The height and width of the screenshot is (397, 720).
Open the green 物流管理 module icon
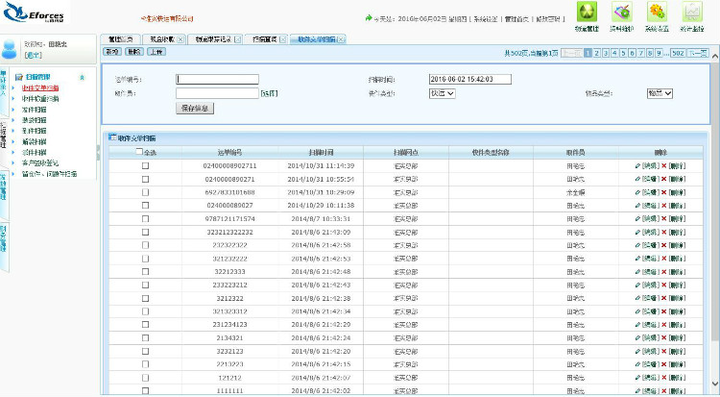click(588, 12)
